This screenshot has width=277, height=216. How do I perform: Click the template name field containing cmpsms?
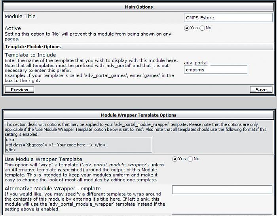point(216,70)
